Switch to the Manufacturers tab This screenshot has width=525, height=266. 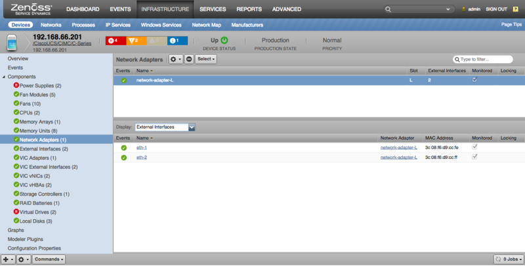[247, 25]
